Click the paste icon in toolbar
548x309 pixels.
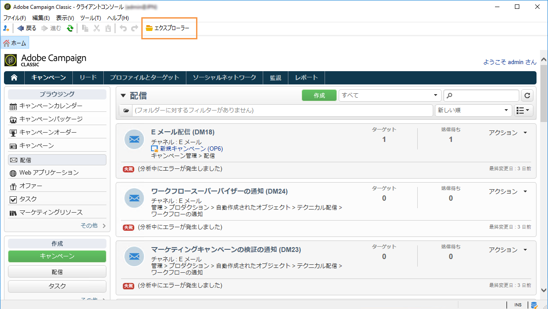tap(108, 28)
